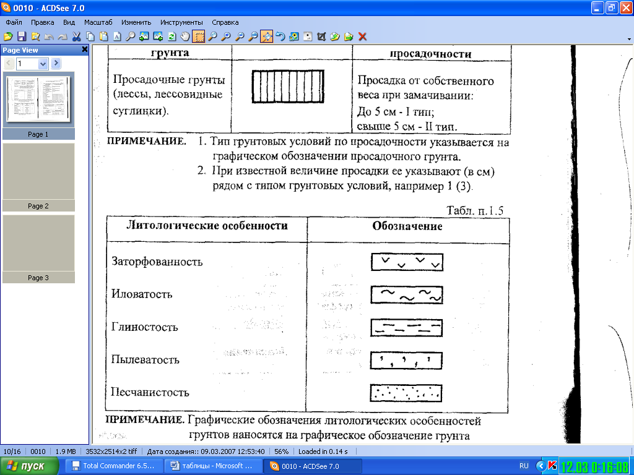The image size is (634, 475).
Task: Open the Вид menu
Action: tap(69, 22)
